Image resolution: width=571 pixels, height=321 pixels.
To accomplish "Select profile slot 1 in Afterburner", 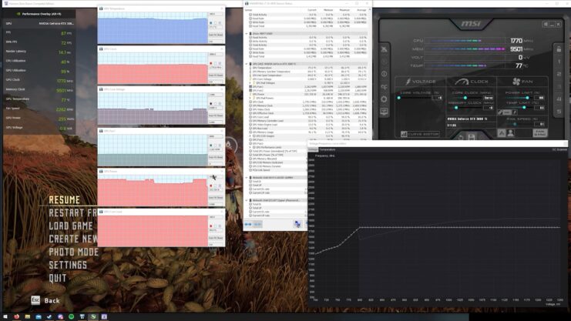I will click(x=559, y=62).
